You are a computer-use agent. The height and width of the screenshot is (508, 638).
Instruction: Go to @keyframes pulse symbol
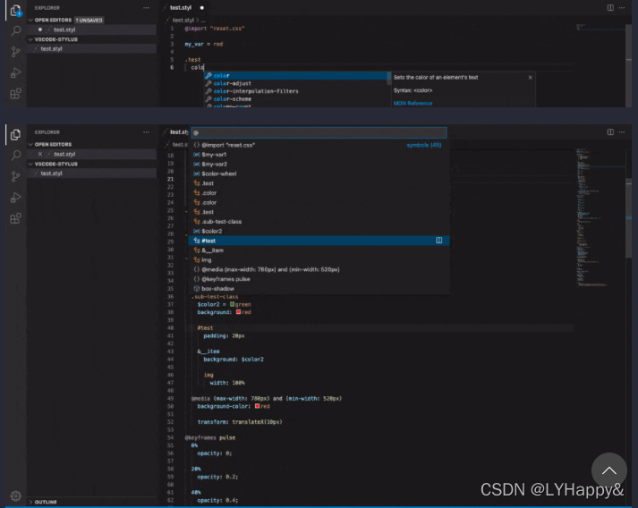pos(319,279)
